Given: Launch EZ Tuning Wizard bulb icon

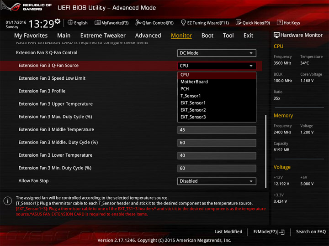Looking at the screenshot, I should click(183, 22).
